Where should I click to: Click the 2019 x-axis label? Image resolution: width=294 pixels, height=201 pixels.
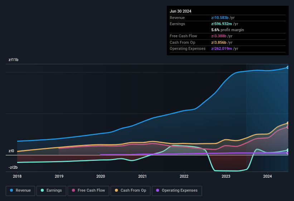tap(59, 176)
